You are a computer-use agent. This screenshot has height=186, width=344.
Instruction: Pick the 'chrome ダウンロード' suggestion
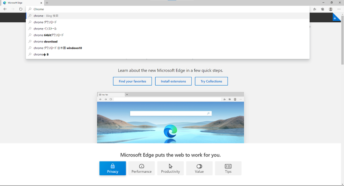tap(168, 22)
